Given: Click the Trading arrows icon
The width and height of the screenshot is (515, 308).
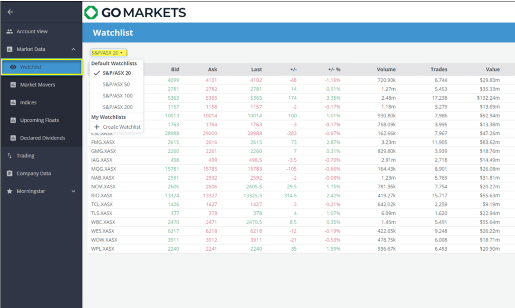Looking at the screenshot, I should click(10, 156).
